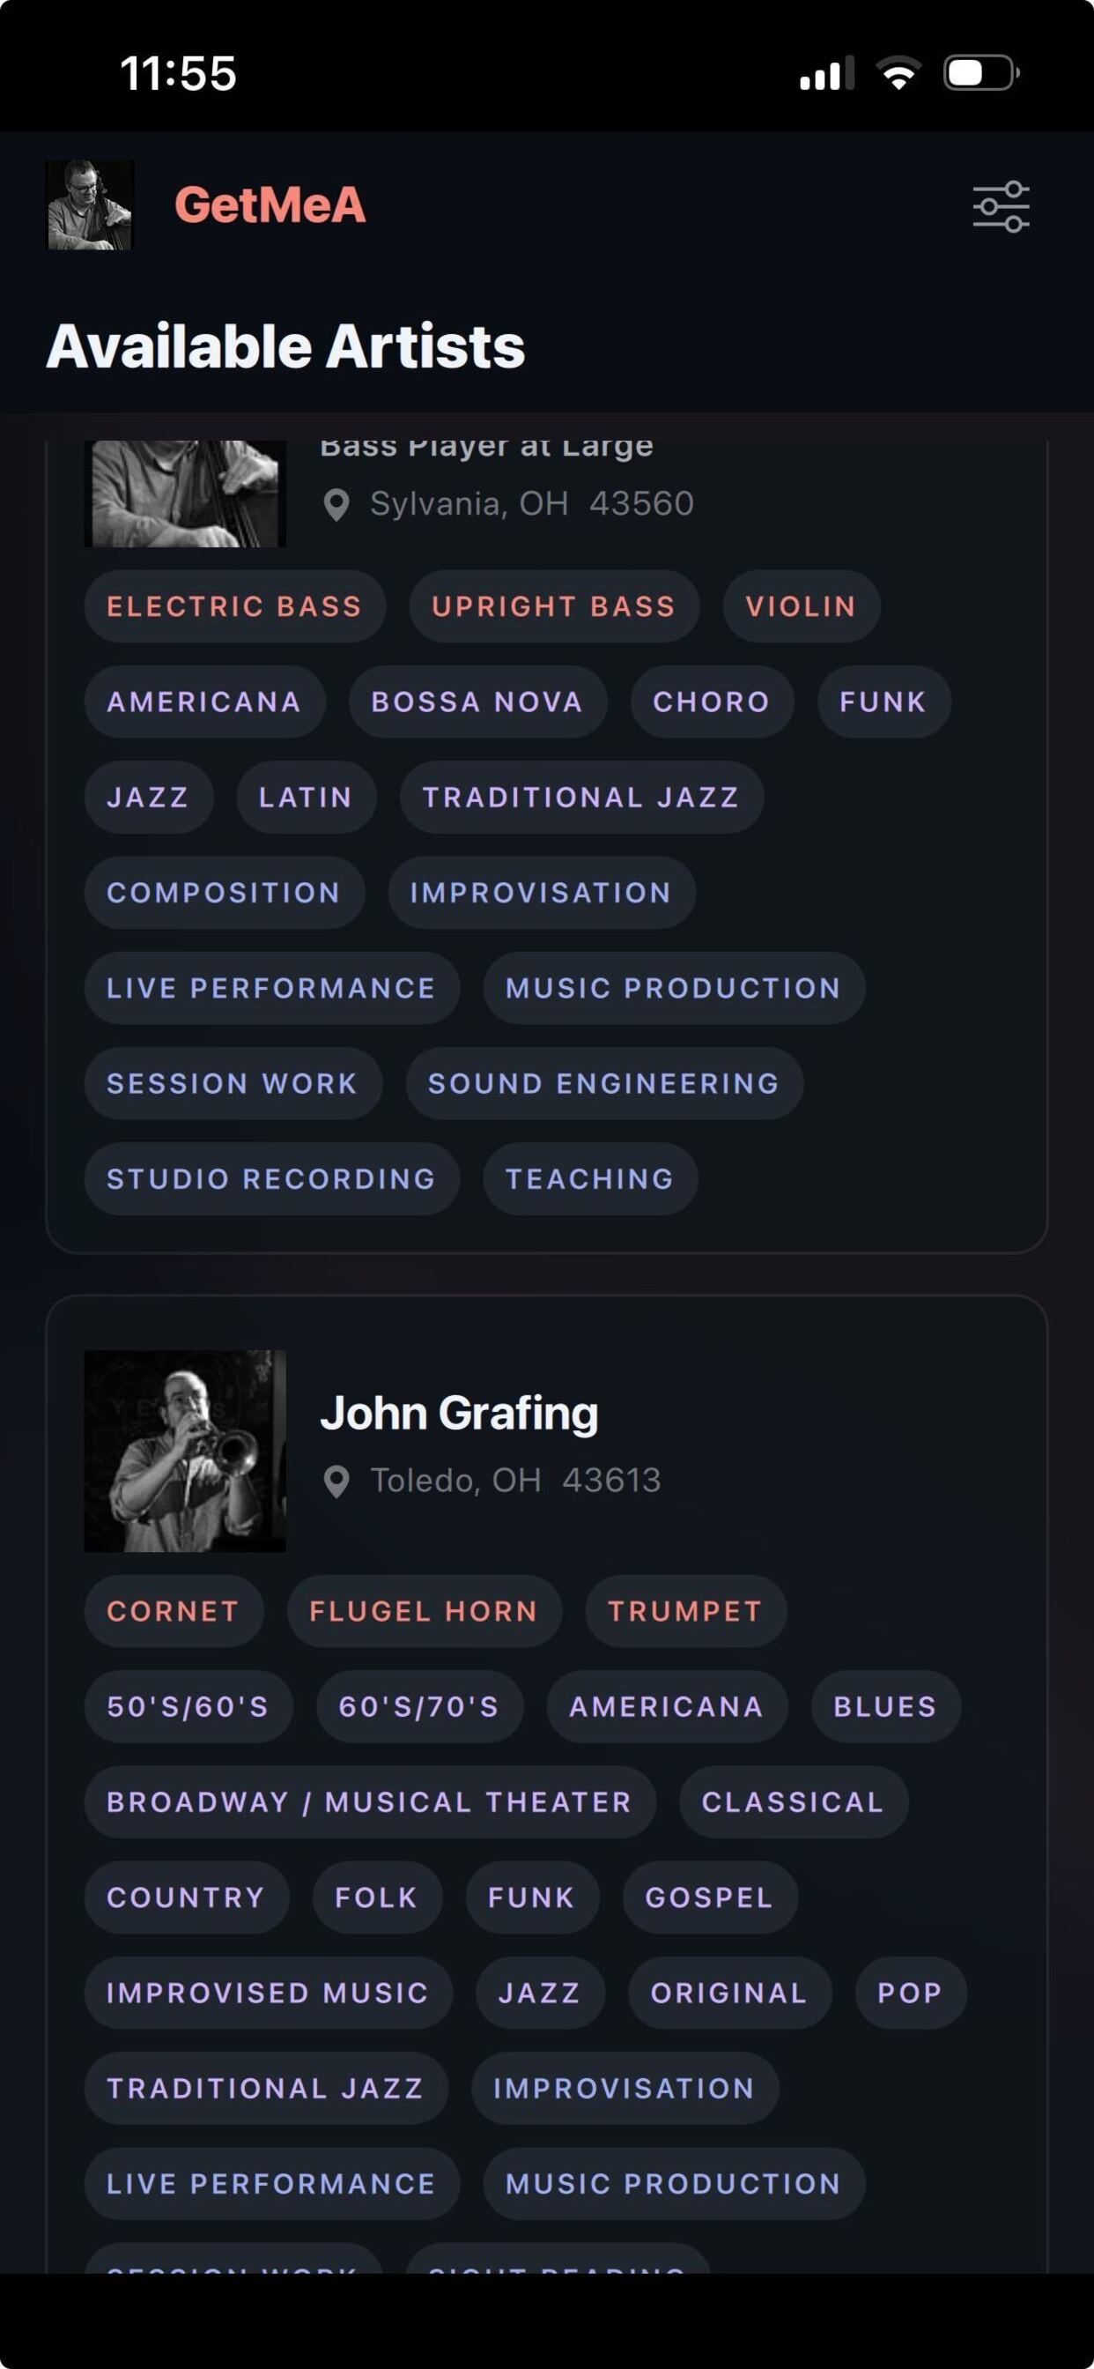Image resolution: width=1094 pixels, height=2369 pixels.
Task: Select the Cornet instrument tag
Action: pyautogui.click(x=174, y=1611)
